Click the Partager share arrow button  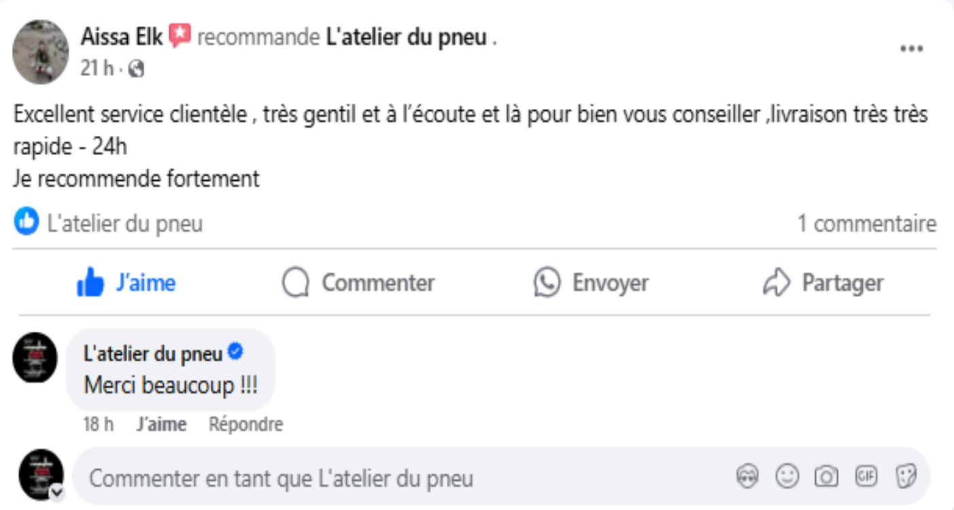click(x=823, y=283)
